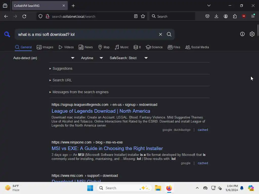
Task: Open Pocket save icon
Action: point(207,16)
